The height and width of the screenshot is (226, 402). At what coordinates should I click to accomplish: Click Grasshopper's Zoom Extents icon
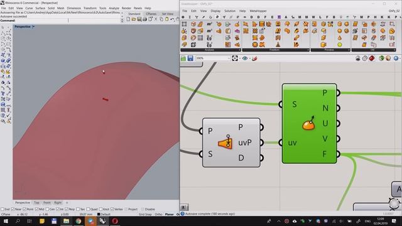[235, 58]
